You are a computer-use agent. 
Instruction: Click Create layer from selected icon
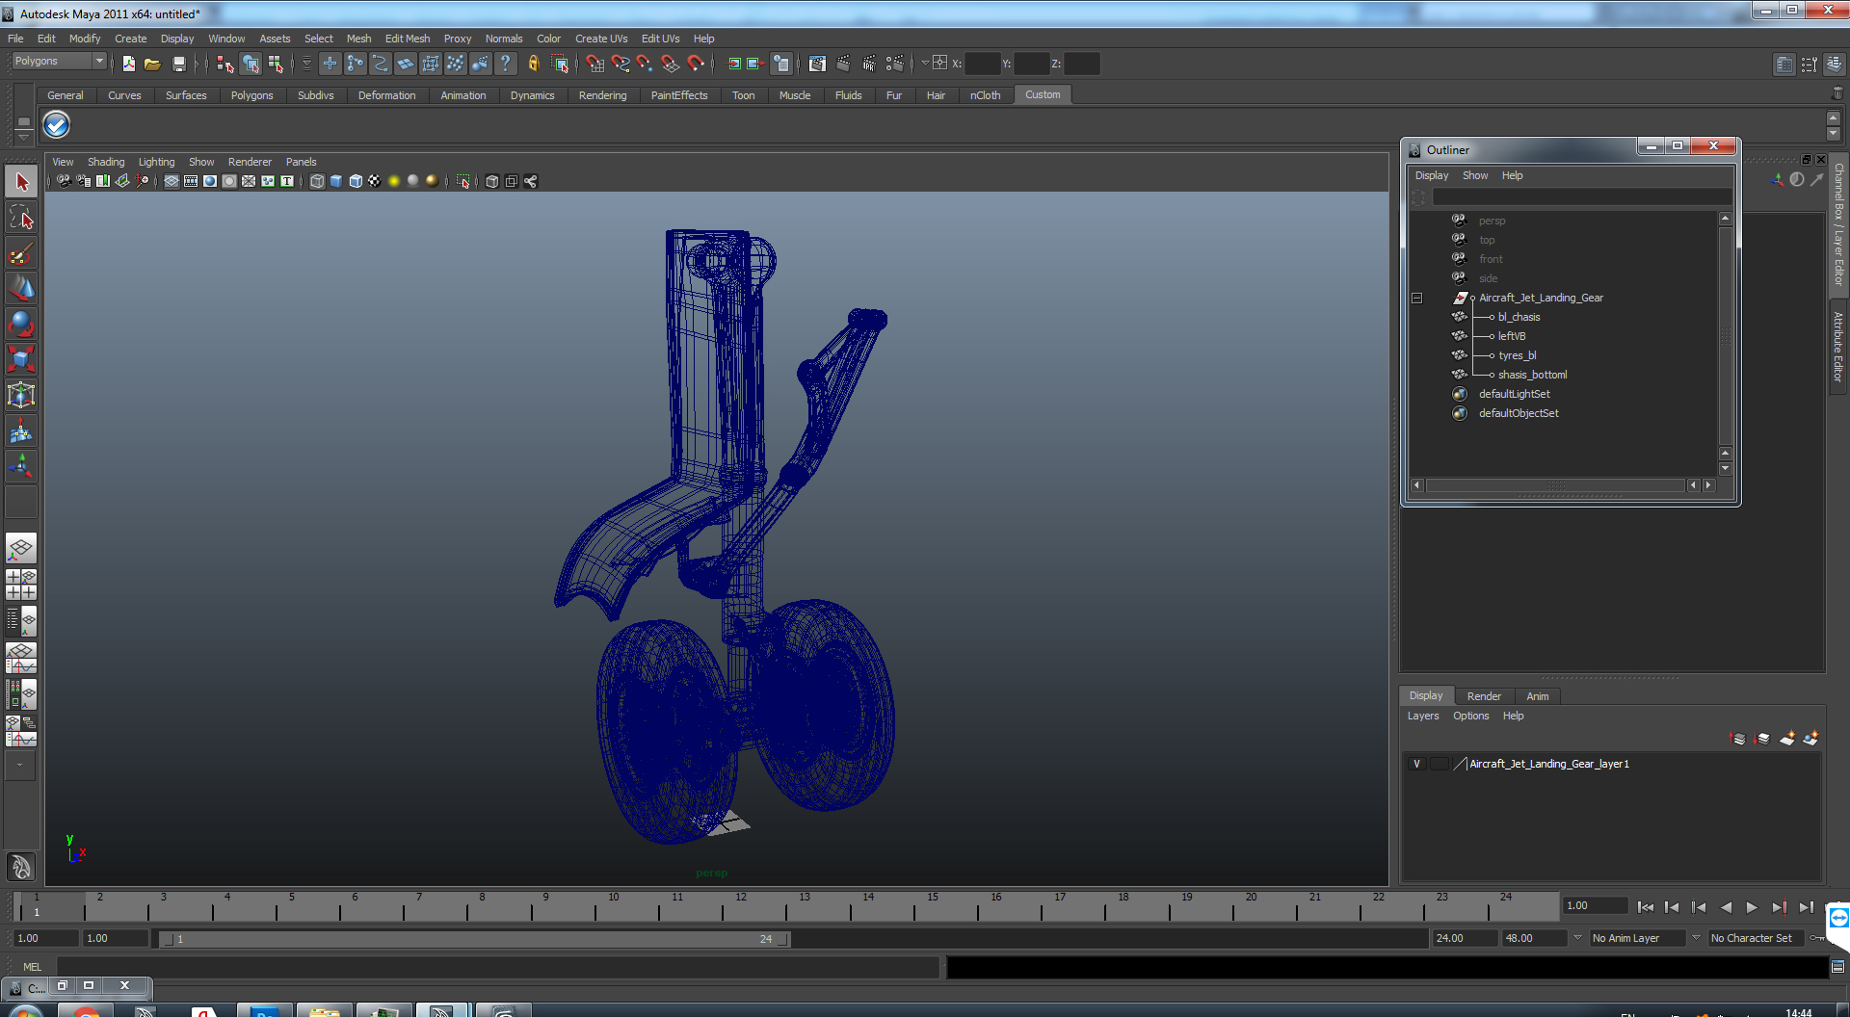click(x=1810, y=739)
